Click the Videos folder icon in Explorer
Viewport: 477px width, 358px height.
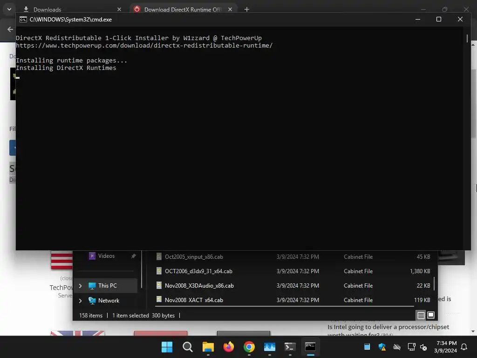(x=92, y=256)
